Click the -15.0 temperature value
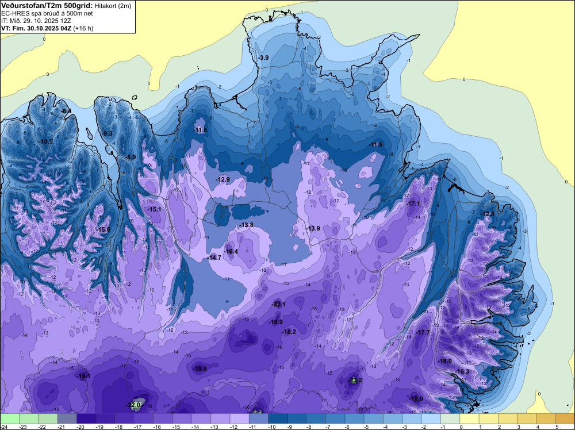575x430 pixels. (x=102, y=229)
